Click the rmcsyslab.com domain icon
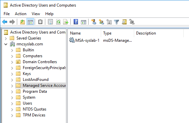The image size is (189, 123). click(x=12, y=44)
